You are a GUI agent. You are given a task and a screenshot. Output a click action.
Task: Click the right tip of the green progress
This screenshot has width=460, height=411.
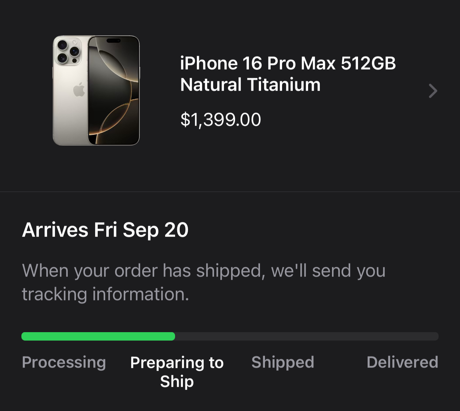pyautogui.click(x=173, y=336)
